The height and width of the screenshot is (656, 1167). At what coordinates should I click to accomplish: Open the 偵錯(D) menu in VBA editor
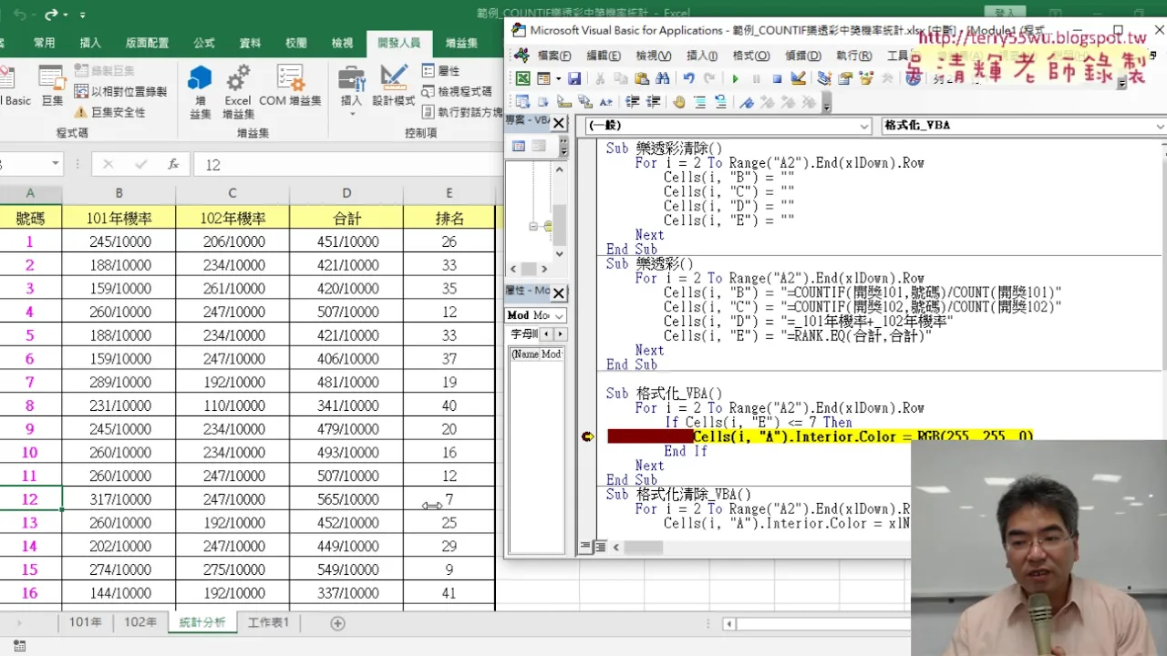pyautogui.click(x=802, y=56)
